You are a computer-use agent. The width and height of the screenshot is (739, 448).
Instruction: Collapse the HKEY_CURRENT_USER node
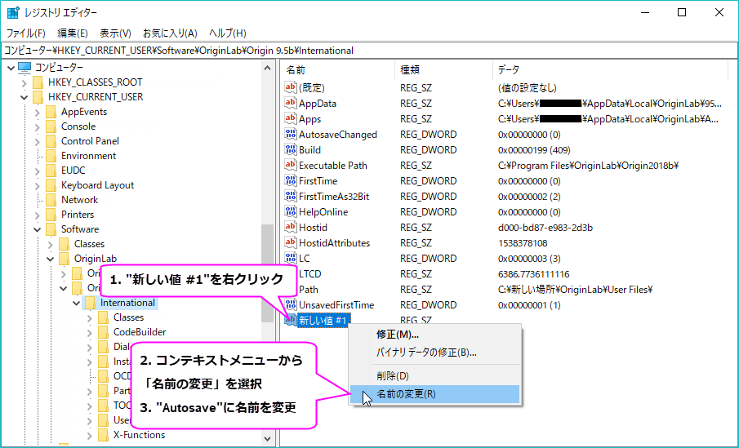(x=24, y=97)
